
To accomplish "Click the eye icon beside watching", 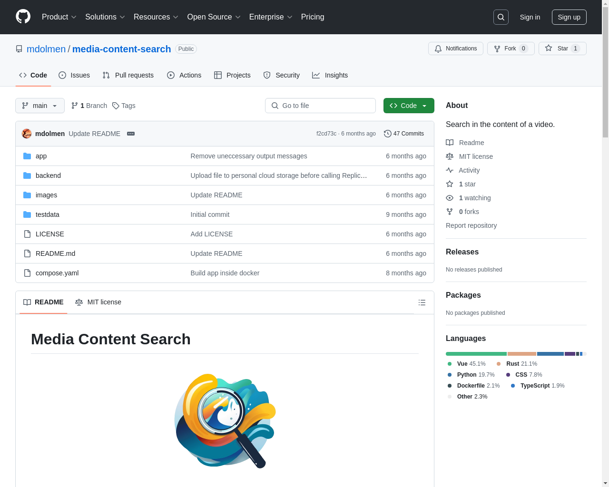I will tap(450, 198).
